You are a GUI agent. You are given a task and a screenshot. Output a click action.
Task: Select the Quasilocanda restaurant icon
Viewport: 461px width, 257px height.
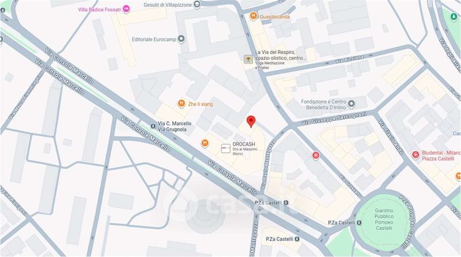pyautogui.click(x=254, y=16)
